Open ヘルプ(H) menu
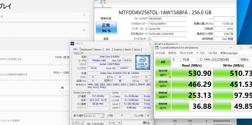The image size is (252, 125). tap(212, 53)
